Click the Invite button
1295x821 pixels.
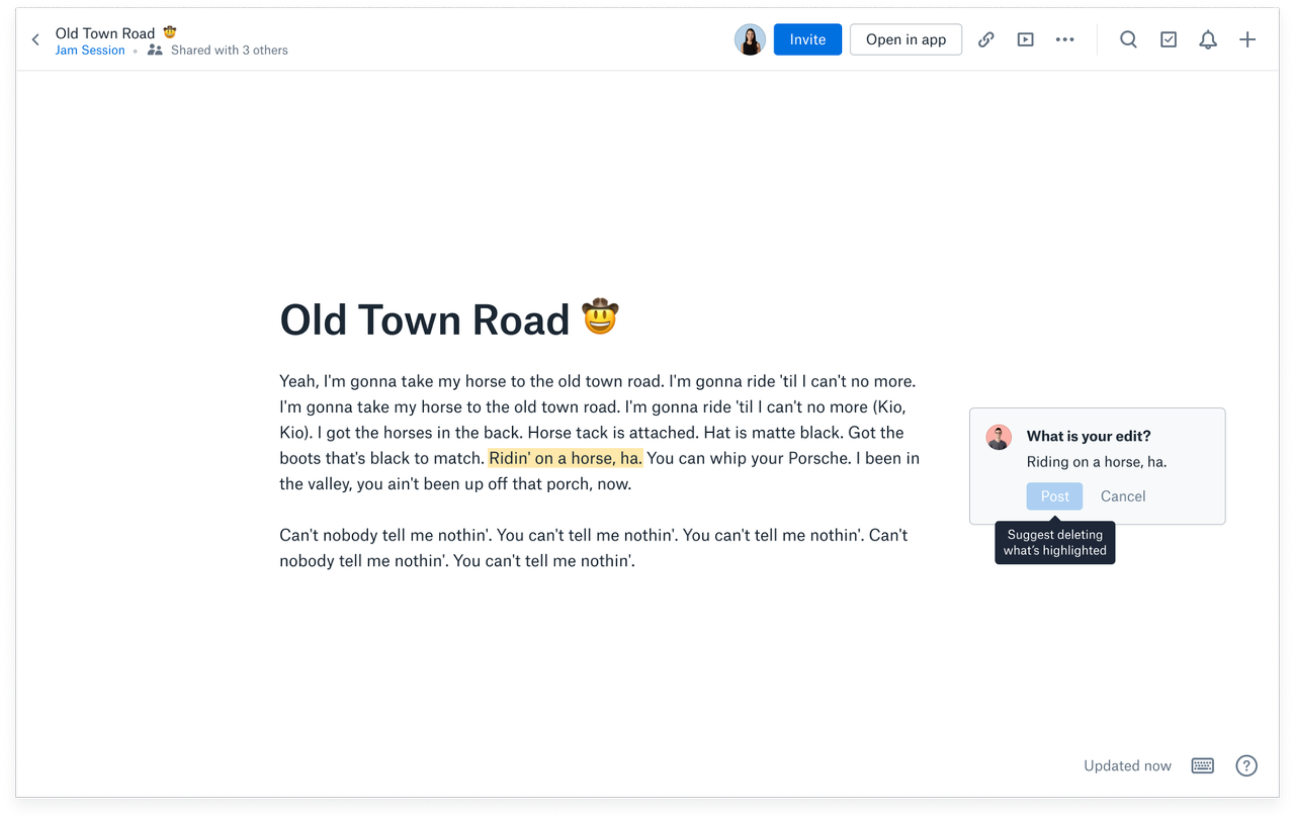[x=807, y=40]
